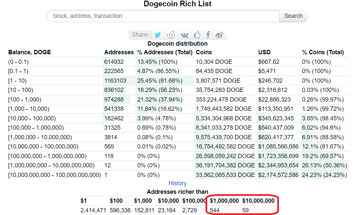Click the '[1,000,000,000 - 10,000,000,000)' balance row label
The image size is (354, 215).
[x=51, y=165]
